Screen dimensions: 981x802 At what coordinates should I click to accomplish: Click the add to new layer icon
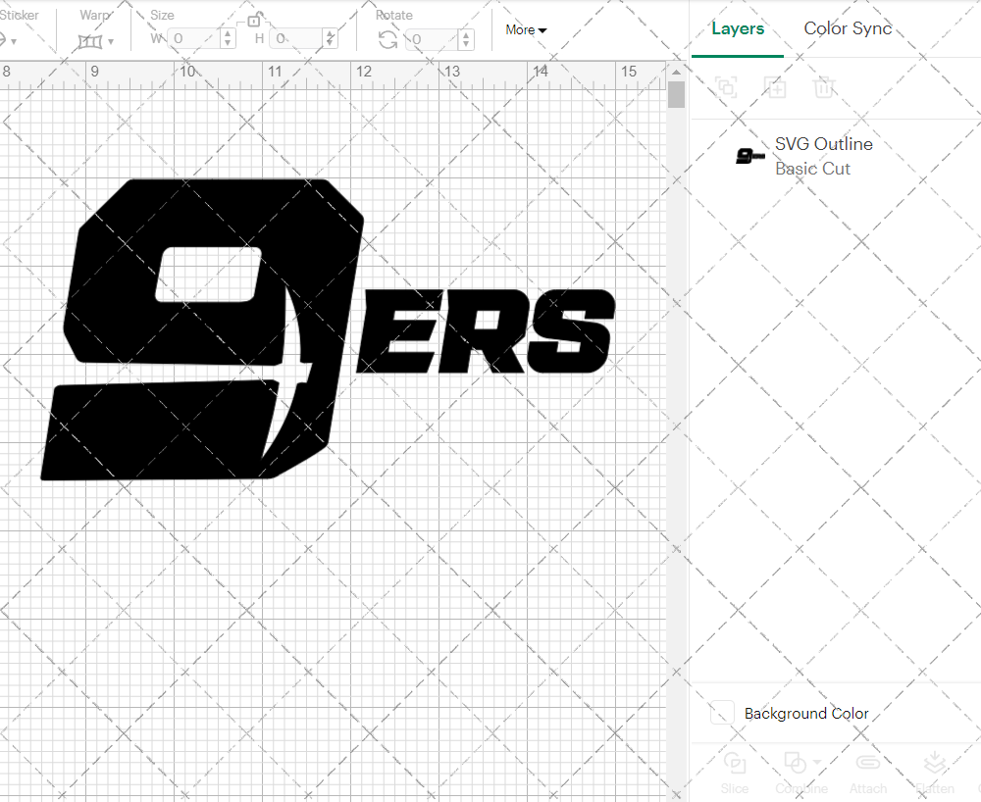point(775,87)
